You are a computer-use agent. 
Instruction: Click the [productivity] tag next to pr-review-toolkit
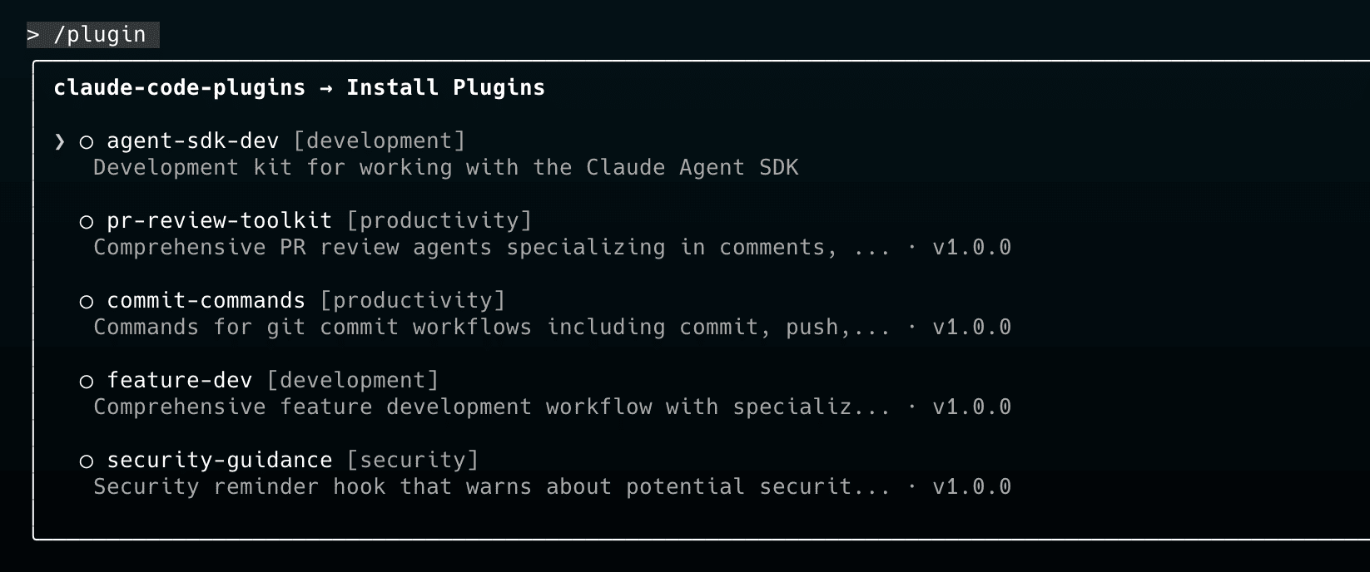coord(439,221)
